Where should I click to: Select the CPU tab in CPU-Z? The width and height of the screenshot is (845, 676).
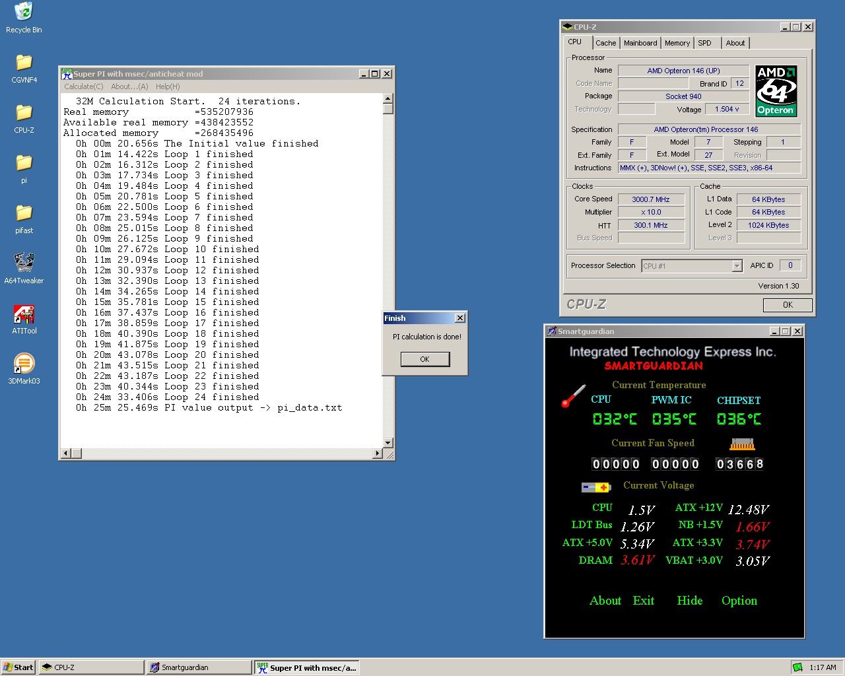click(575, 42)
